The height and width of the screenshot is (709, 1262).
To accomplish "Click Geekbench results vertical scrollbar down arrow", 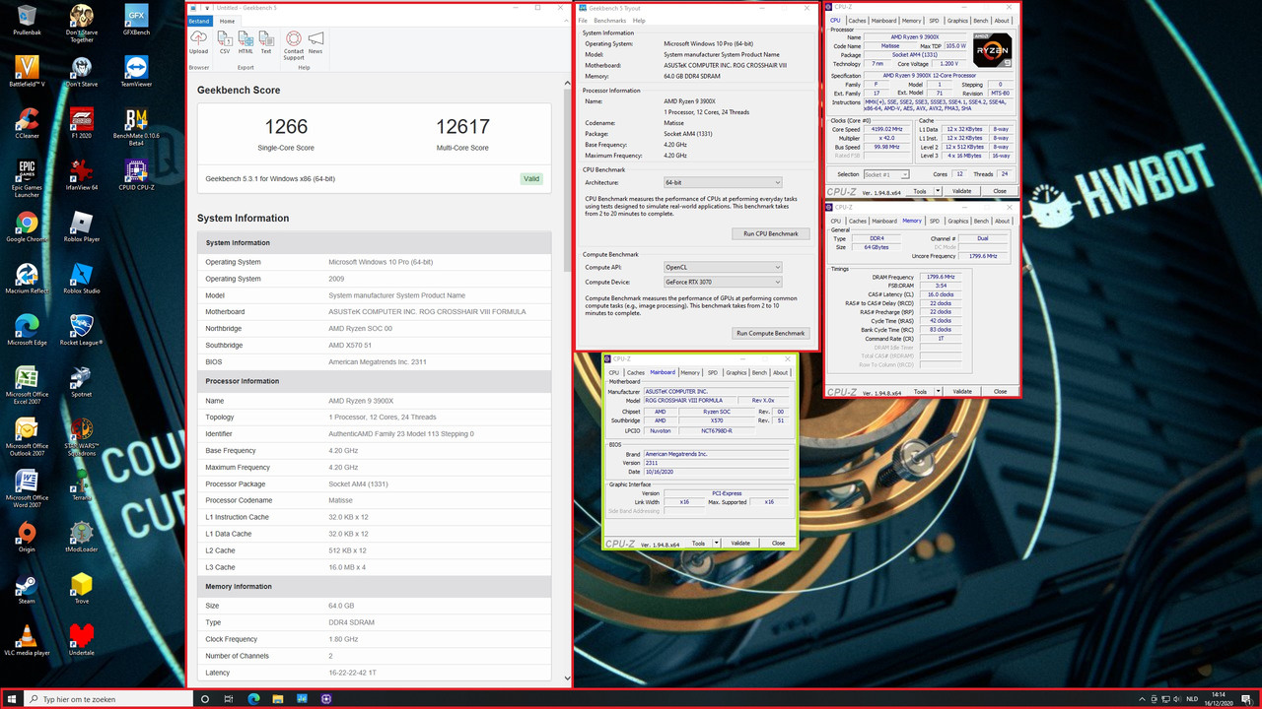I will pos(567,677).
